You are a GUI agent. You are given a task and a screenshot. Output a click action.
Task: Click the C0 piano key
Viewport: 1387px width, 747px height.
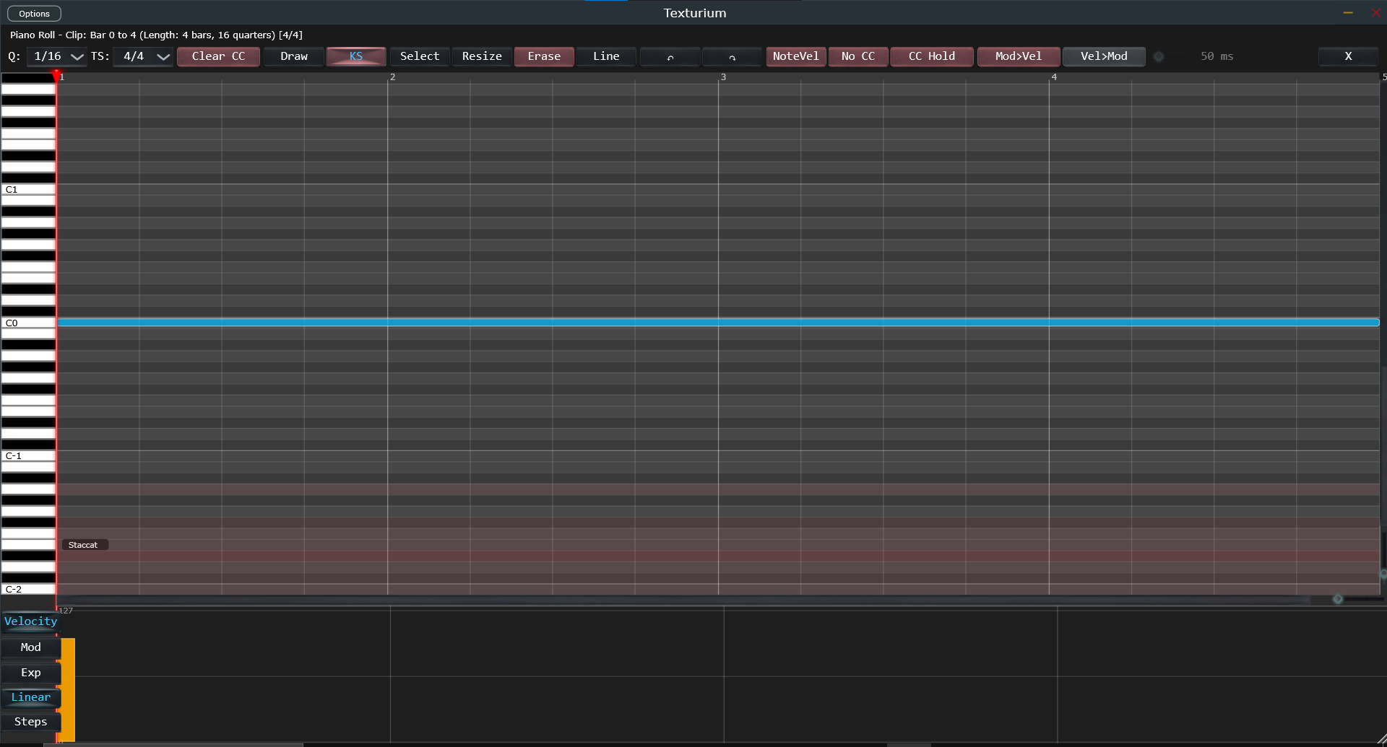(x=28, y=323)
